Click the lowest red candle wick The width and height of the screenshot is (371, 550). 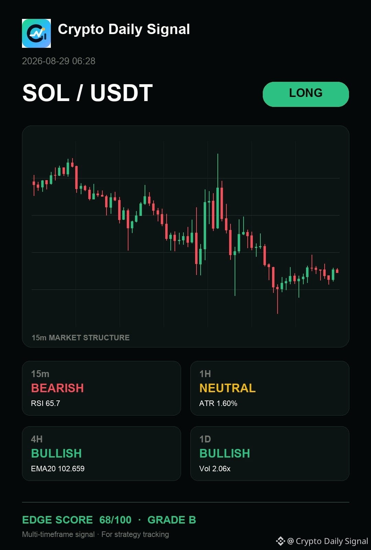click(x=278, y=301)
